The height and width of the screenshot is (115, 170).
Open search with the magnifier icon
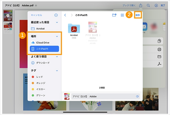[x=148, y=5]
